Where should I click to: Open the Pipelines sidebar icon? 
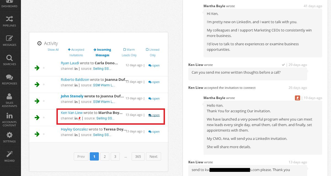9,19
